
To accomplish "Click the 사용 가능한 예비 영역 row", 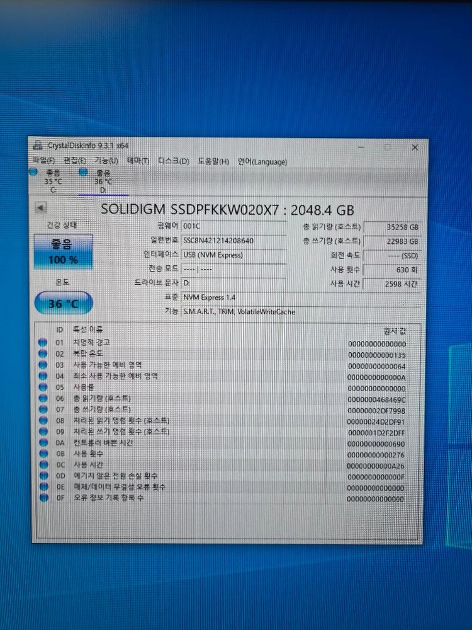I will coord(227,365).
